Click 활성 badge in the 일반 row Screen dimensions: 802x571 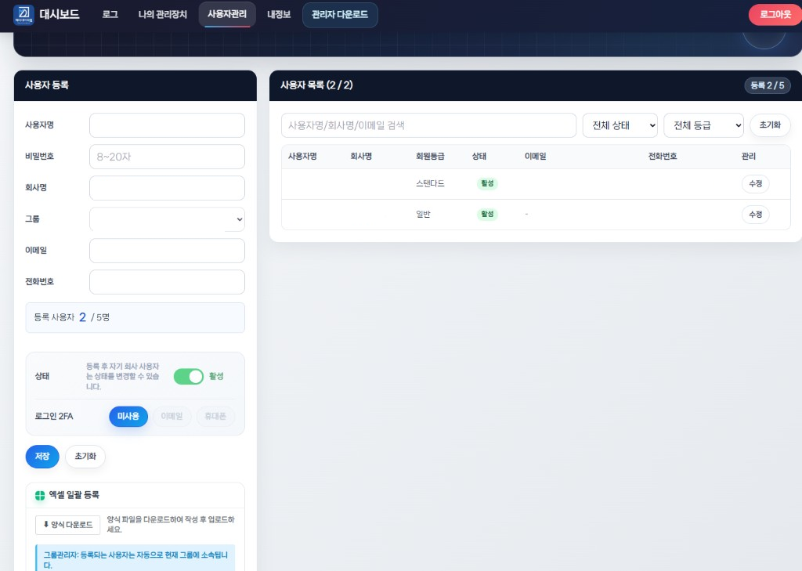tap(487, 215)
